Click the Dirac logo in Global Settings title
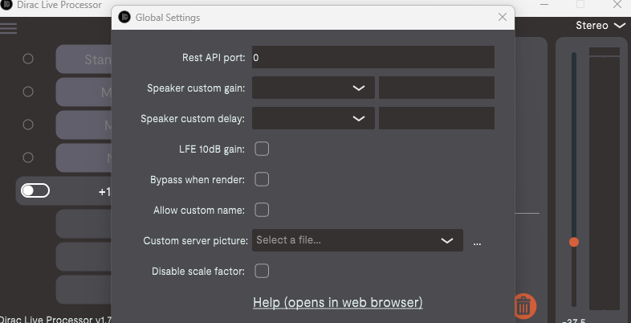The width and height of the screenshot is (631, 323). pos(124,17)
